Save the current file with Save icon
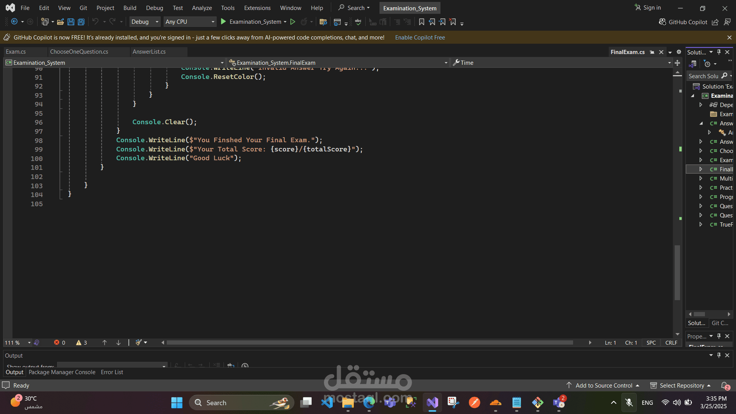The image size is (736, 414). coord(71,22)
